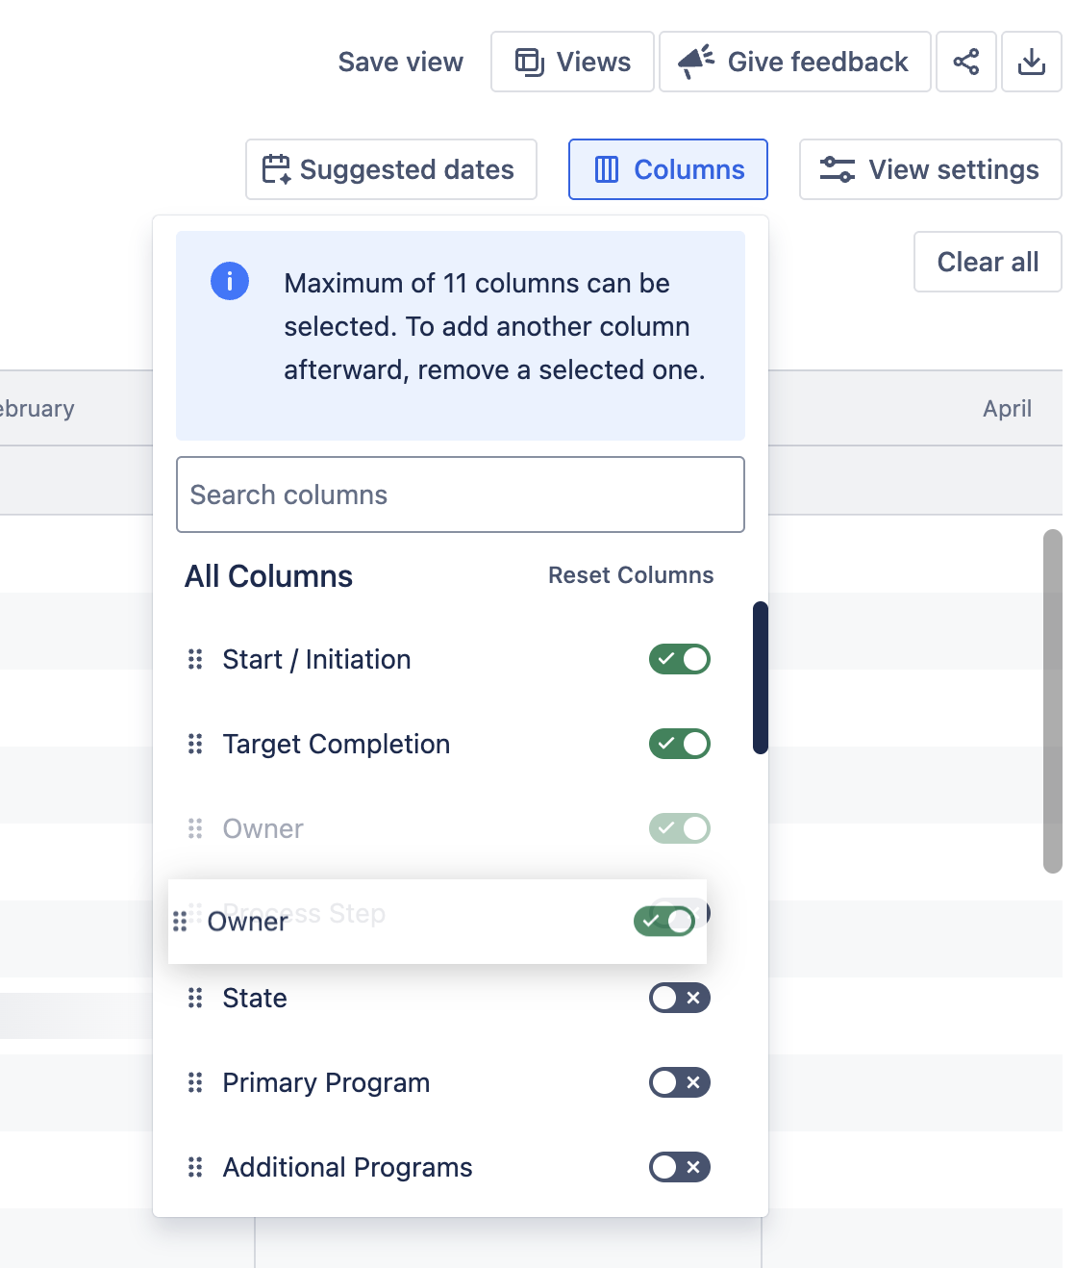Click the share icon button
Image resolution: width=1076 pixels, height=1268 pixels.
[x=965, y=62]
